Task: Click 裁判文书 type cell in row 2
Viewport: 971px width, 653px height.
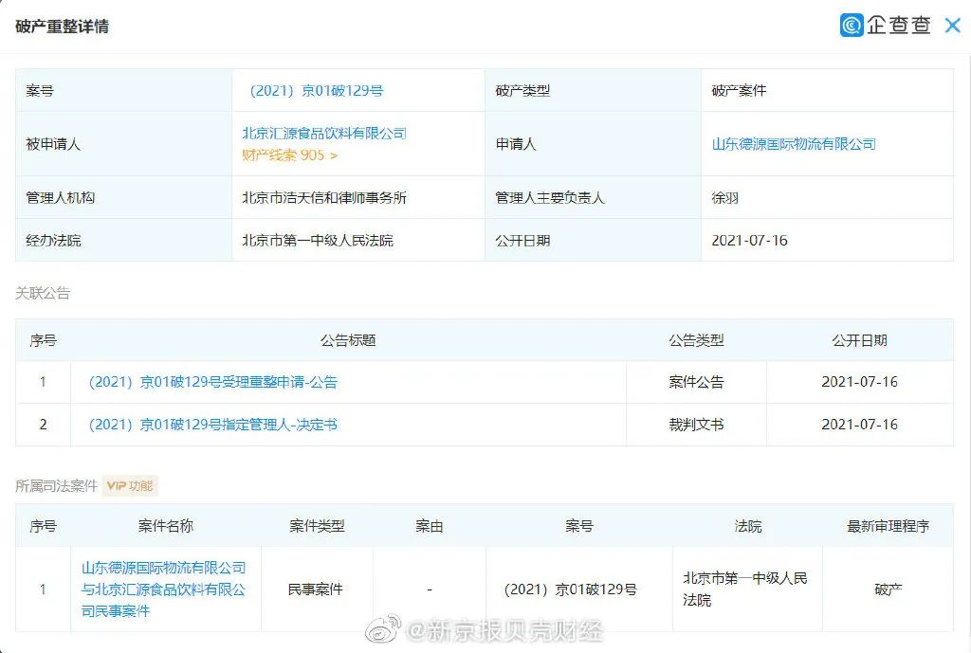Action: pyautogui.click(x=696, y=425)
